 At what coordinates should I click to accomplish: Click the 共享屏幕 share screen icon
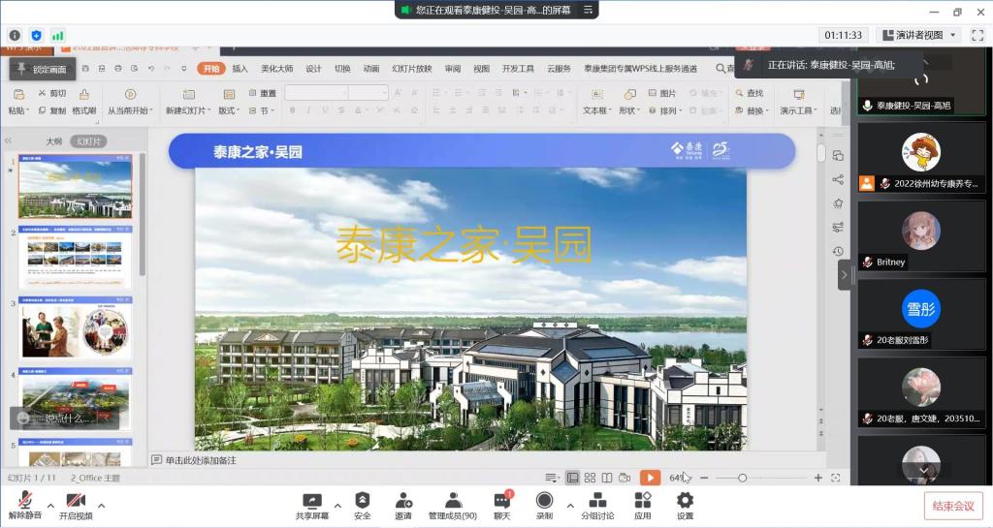pyautogui.click(x=311, y=505)
